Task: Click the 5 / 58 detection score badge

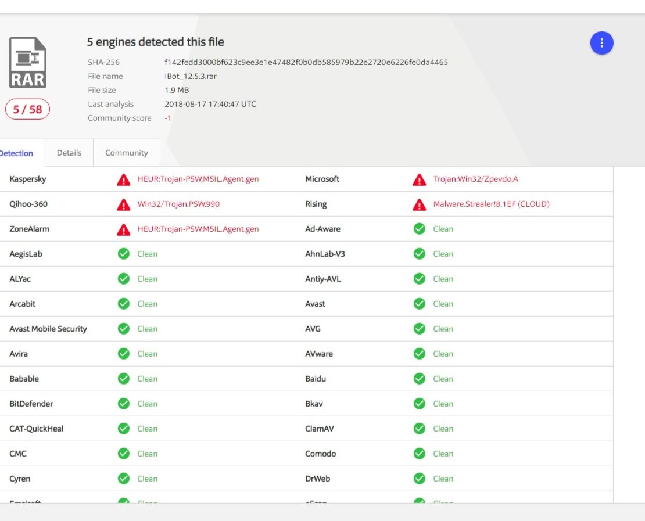Action: 27,109
